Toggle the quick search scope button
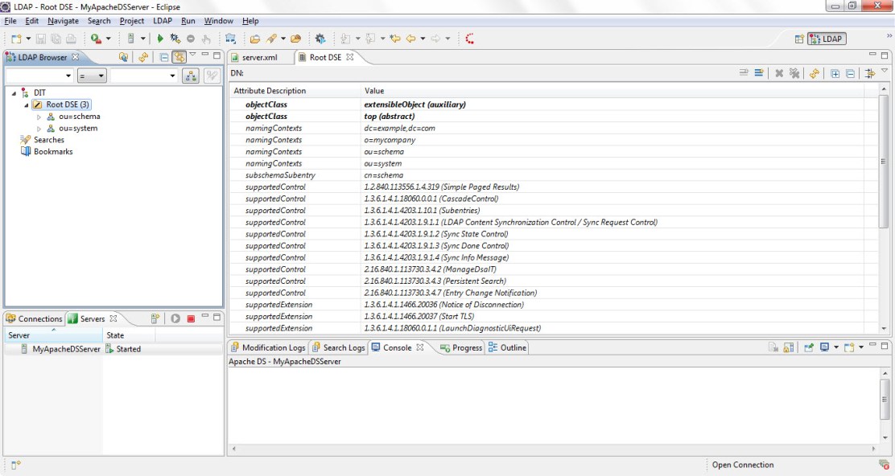This screenshot has width=895, height=476. [x=191, y=76]
